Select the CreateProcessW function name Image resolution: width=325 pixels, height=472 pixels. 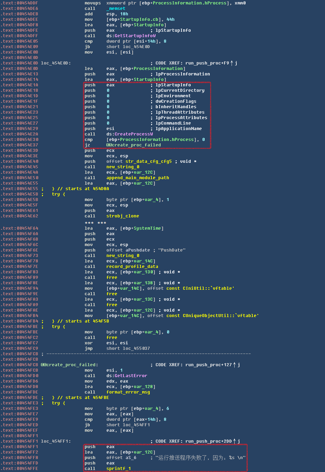click(x=134, y=134)
